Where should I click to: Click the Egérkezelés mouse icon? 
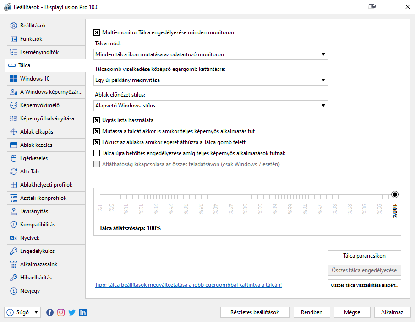(13, 158)
